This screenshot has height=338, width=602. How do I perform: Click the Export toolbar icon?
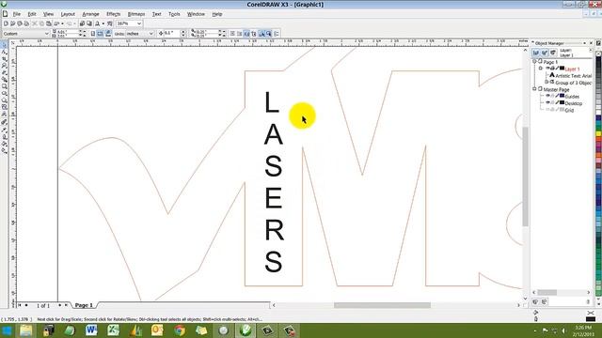click(89, 23)
